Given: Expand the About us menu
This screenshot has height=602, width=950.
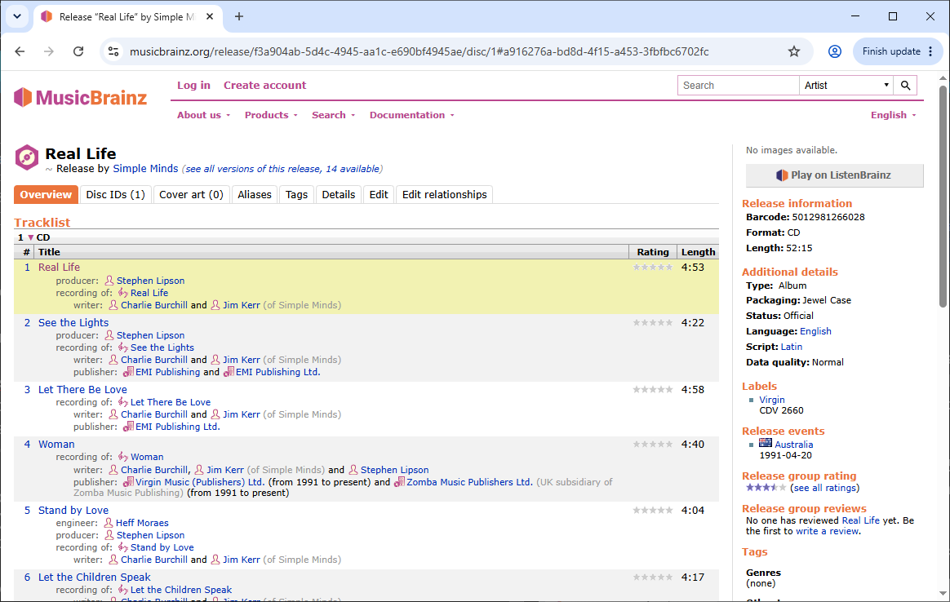Looking at the screenshot, I should (x=203, y=115).
